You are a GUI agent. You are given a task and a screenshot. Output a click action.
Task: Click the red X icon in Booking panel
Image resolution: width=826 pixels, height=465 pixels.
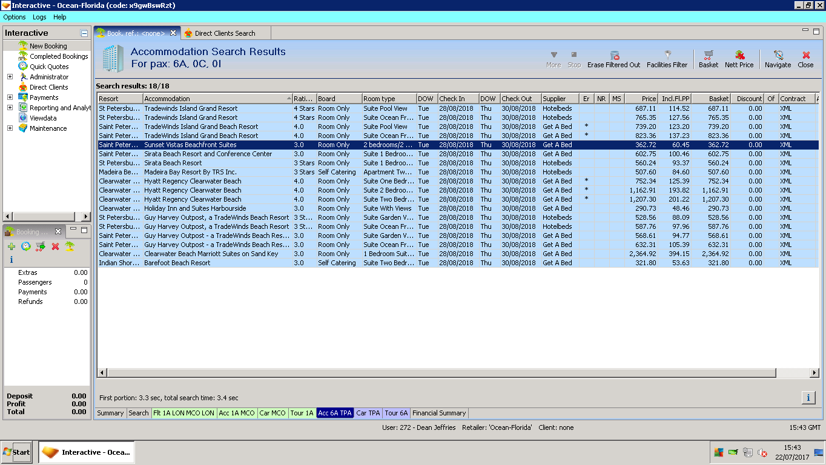tap(55, 246)
